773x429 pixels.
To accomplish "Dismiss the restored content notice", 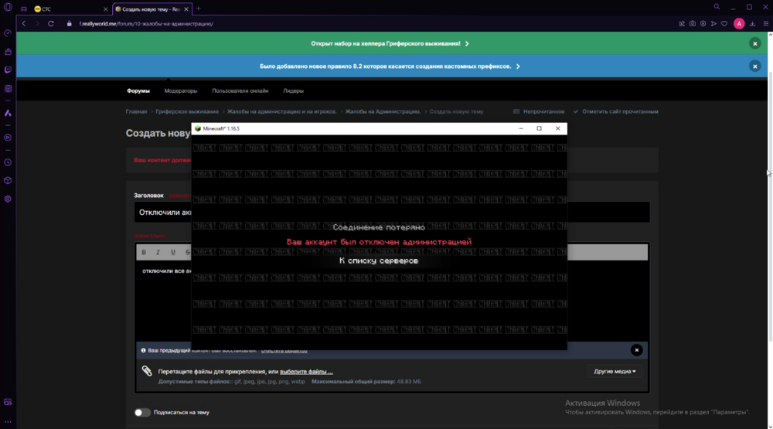I will click(636, 350).
